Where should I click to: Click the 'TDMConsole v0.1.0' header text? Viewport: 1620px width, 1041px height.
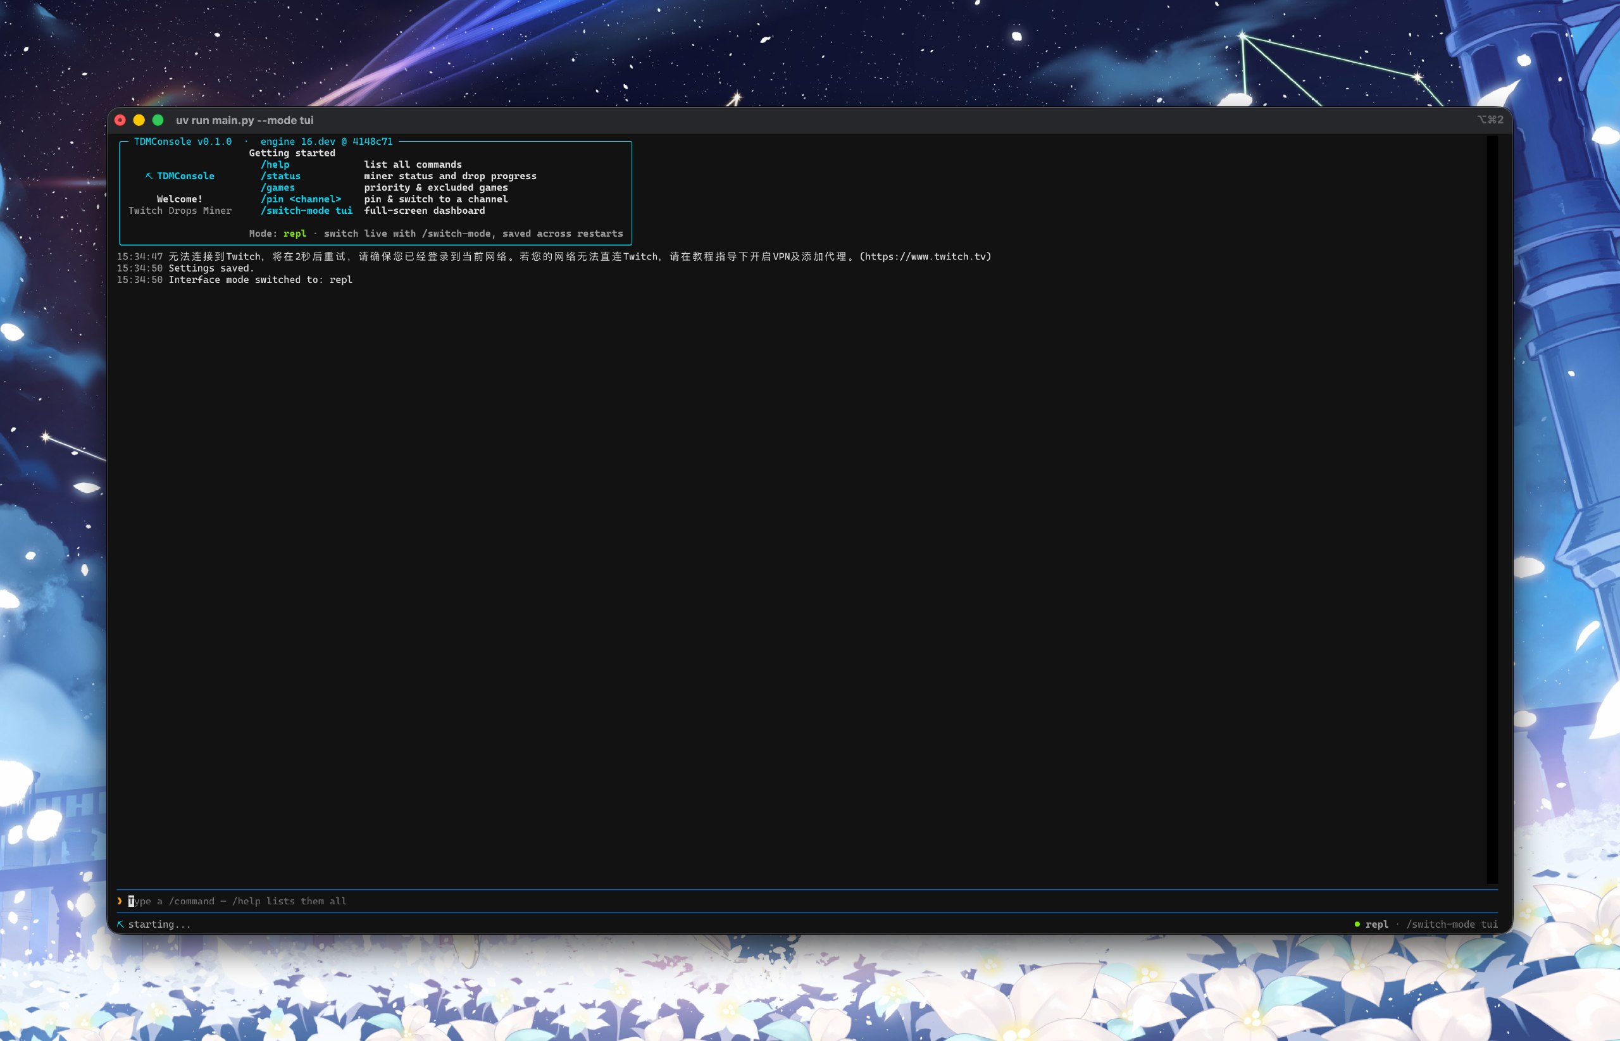(182, 141)
